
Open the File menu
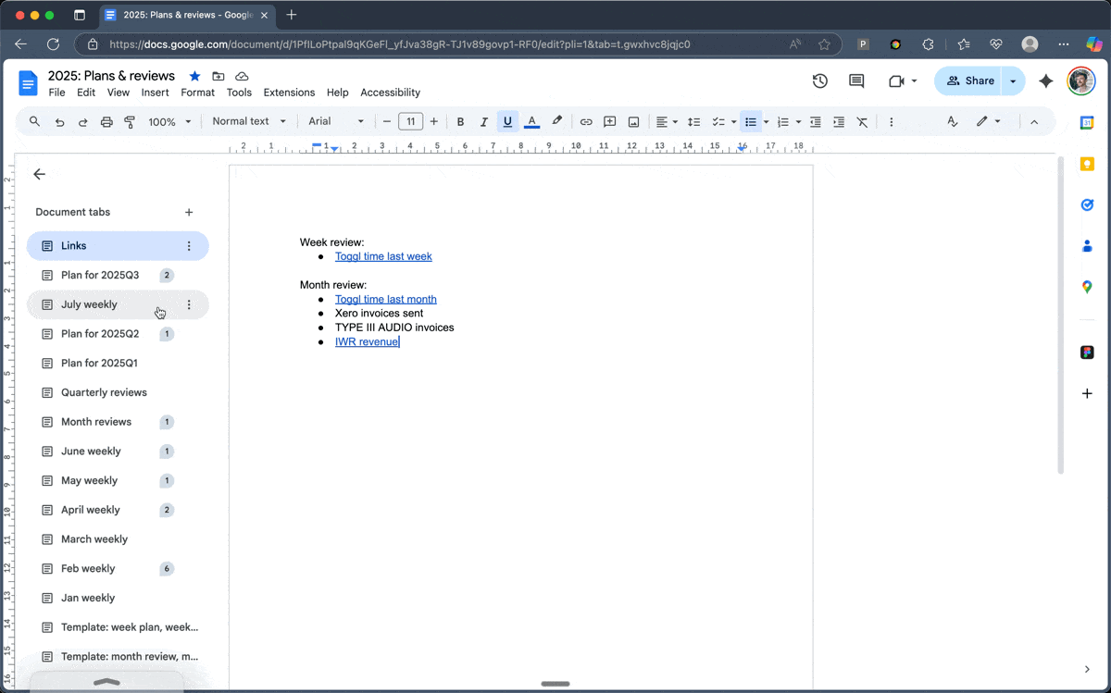(56, 93)
